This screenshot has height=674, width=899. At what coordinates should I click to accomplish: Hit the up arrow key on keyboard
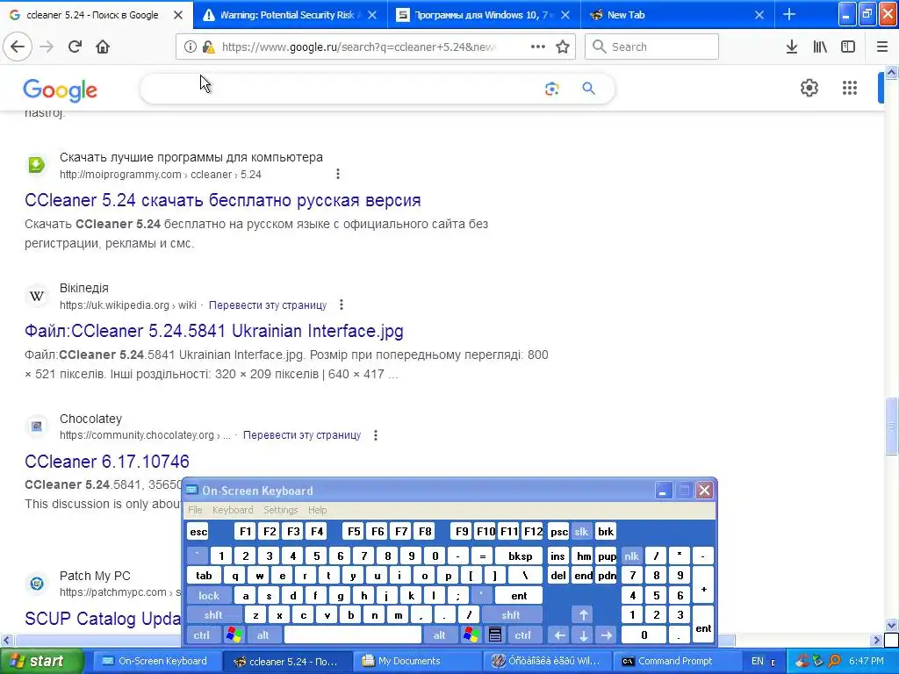point(583,615)
